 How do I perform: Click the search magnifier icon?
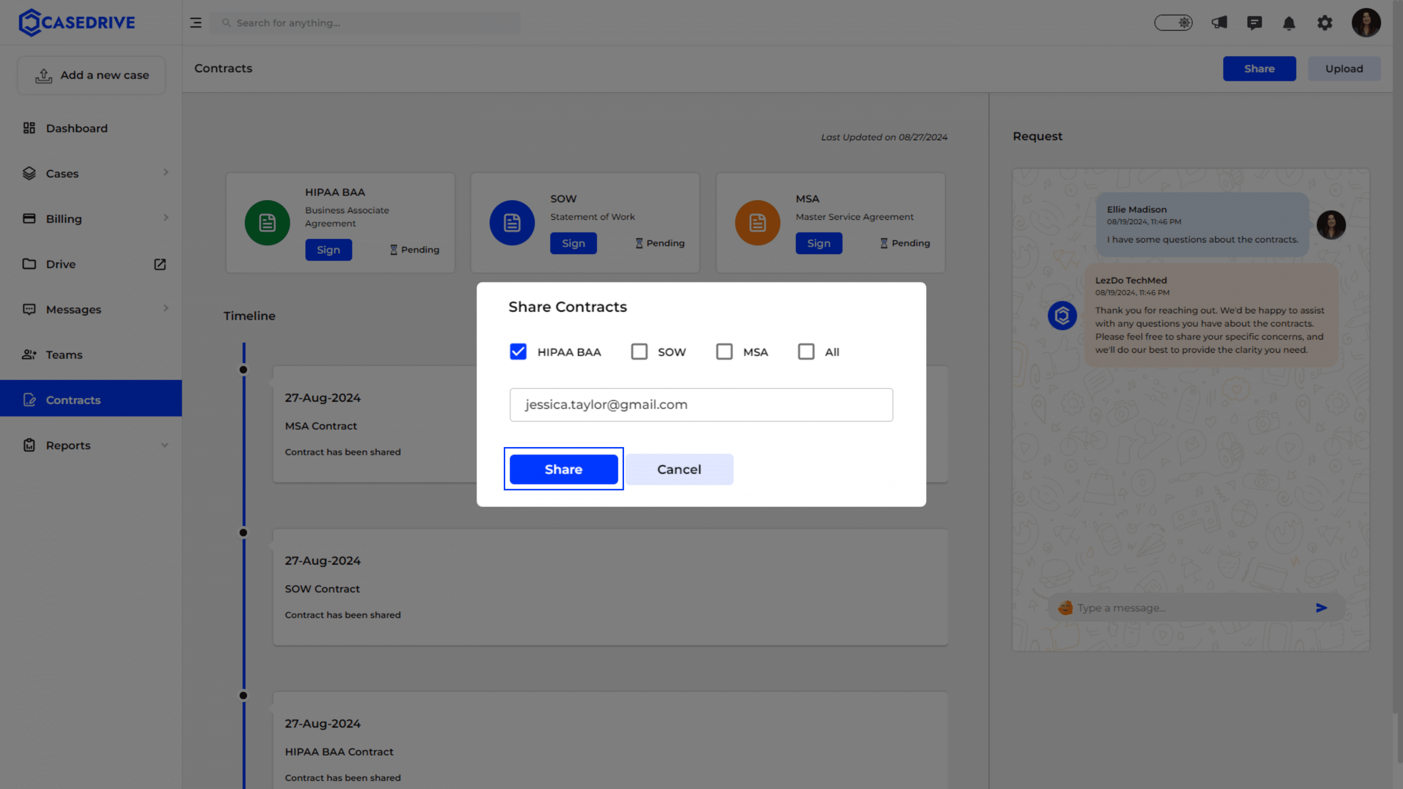(x=226, y=23)
